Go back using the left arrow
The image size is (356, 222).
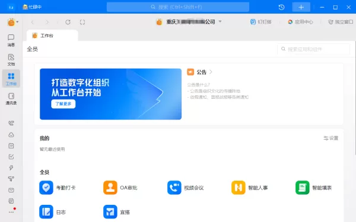click(33, 22)
